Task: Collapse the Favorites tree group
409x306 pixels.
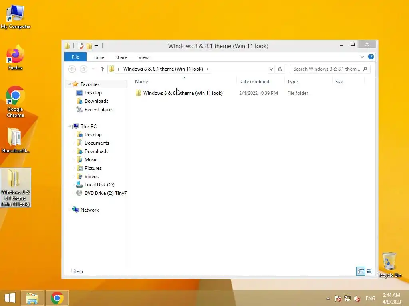Action: pos(69,84)
